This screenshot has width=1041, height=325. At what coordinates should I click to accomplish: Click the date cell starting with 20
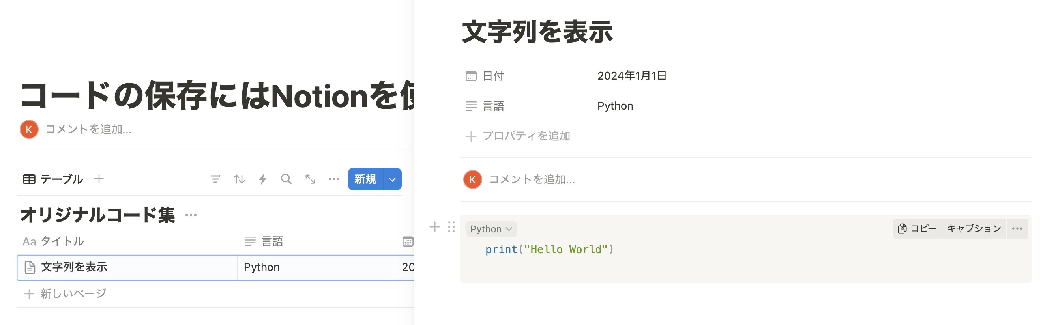[405, 267]
